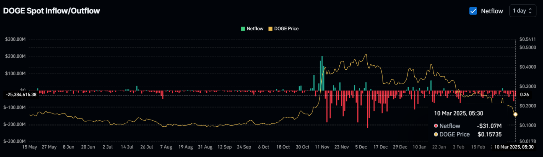The height and width of the screenshot is (157, 543).
Task: Click the green Netflow legend swatch
Action: point(243,29)
